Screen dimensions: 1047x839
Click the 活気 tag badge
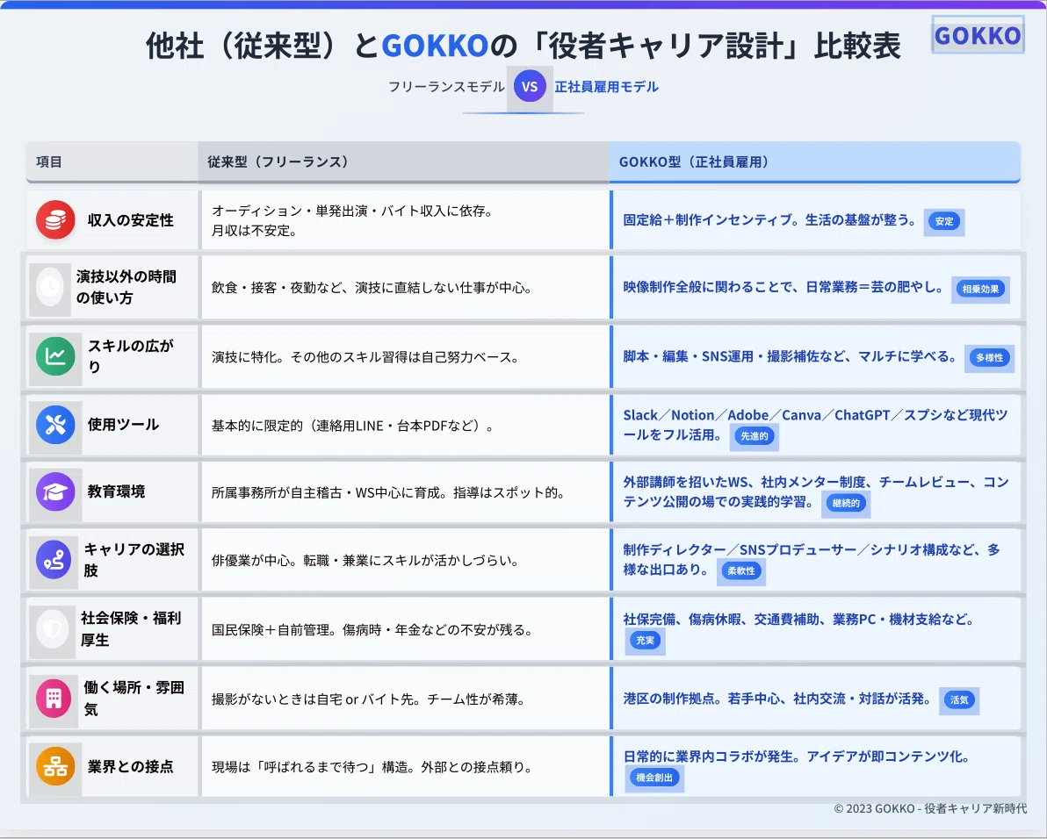click(959, 699)
